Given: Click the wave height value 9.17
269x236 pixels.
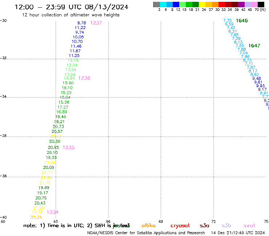Looking at the screenshot, I should (x=262, y=89).
